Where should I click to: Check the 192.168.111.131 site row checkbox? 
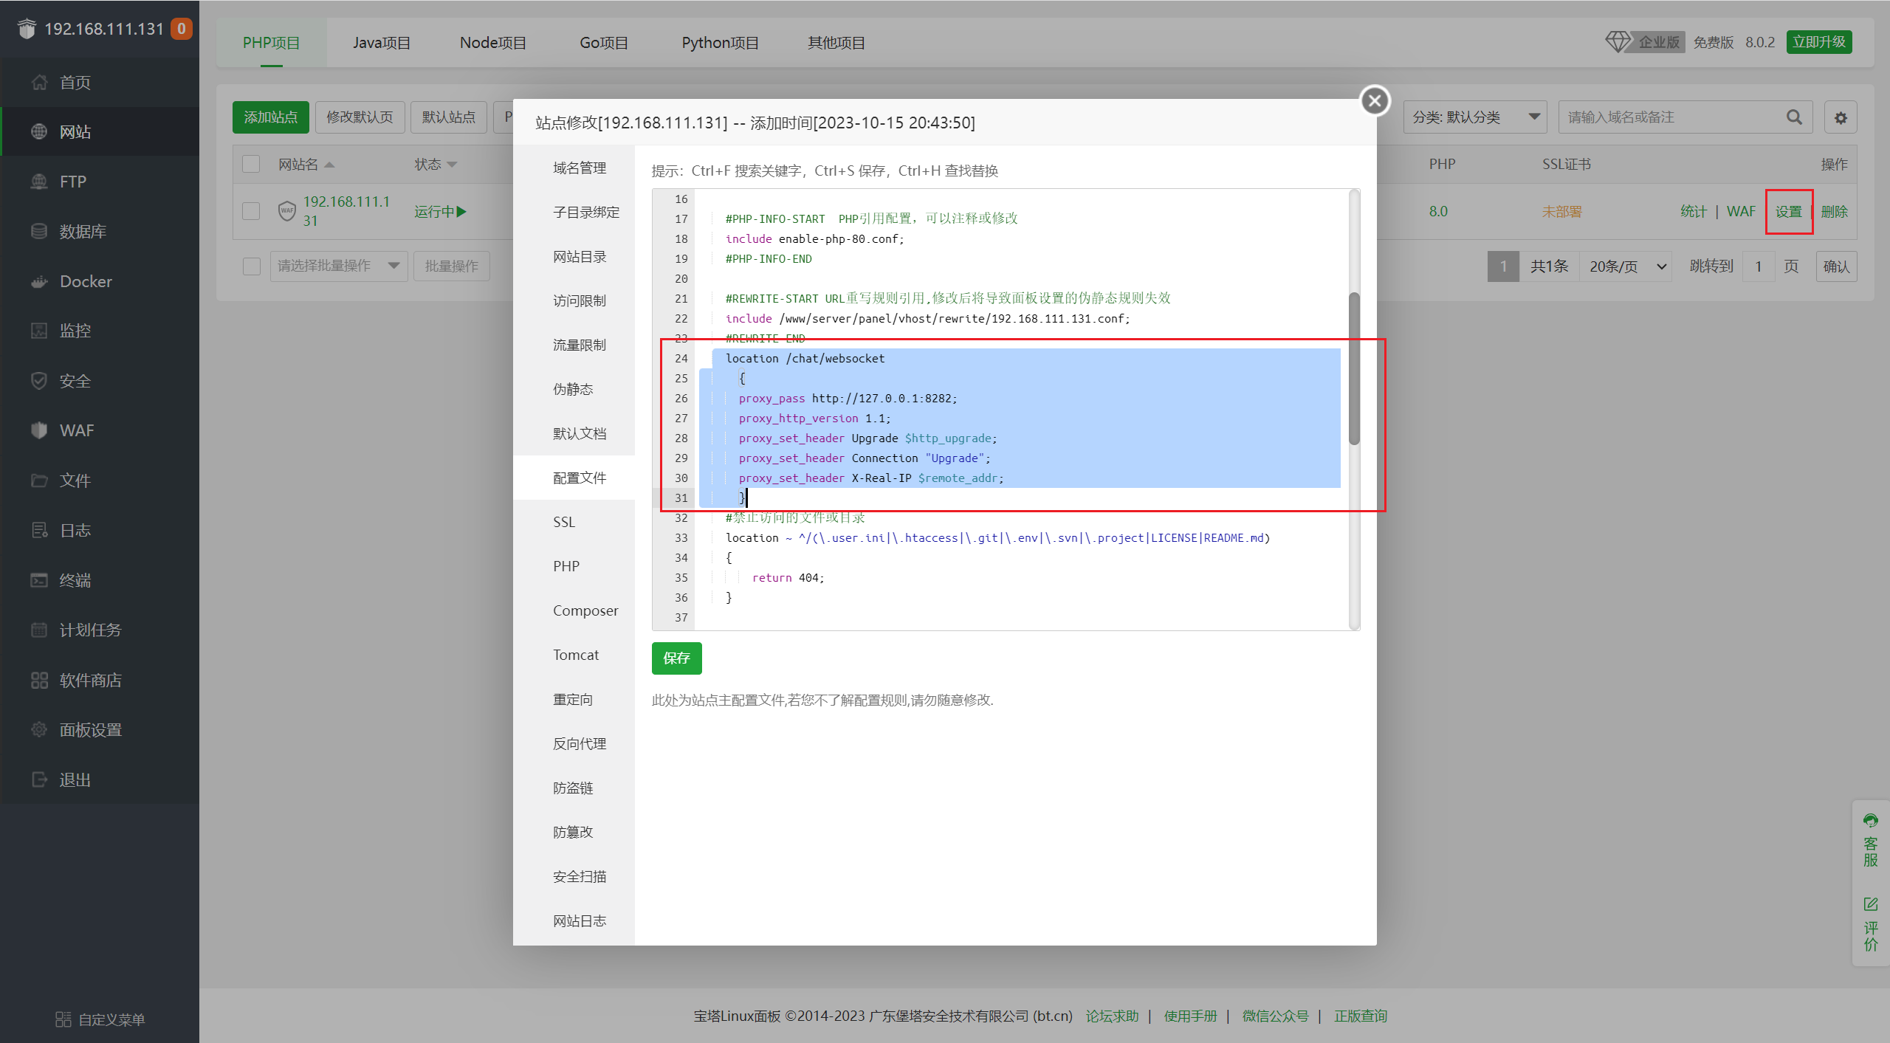[251, 211]
